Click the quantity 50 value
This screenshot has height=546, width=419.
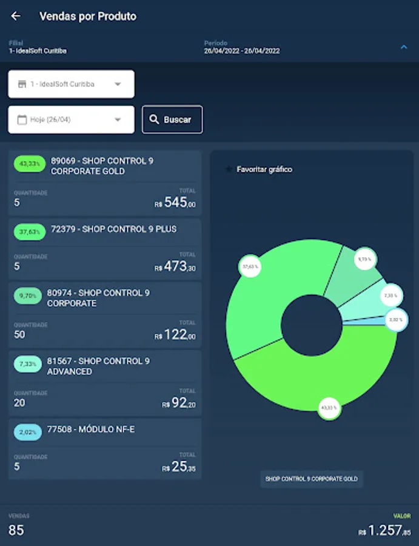(x=19, y=335)
